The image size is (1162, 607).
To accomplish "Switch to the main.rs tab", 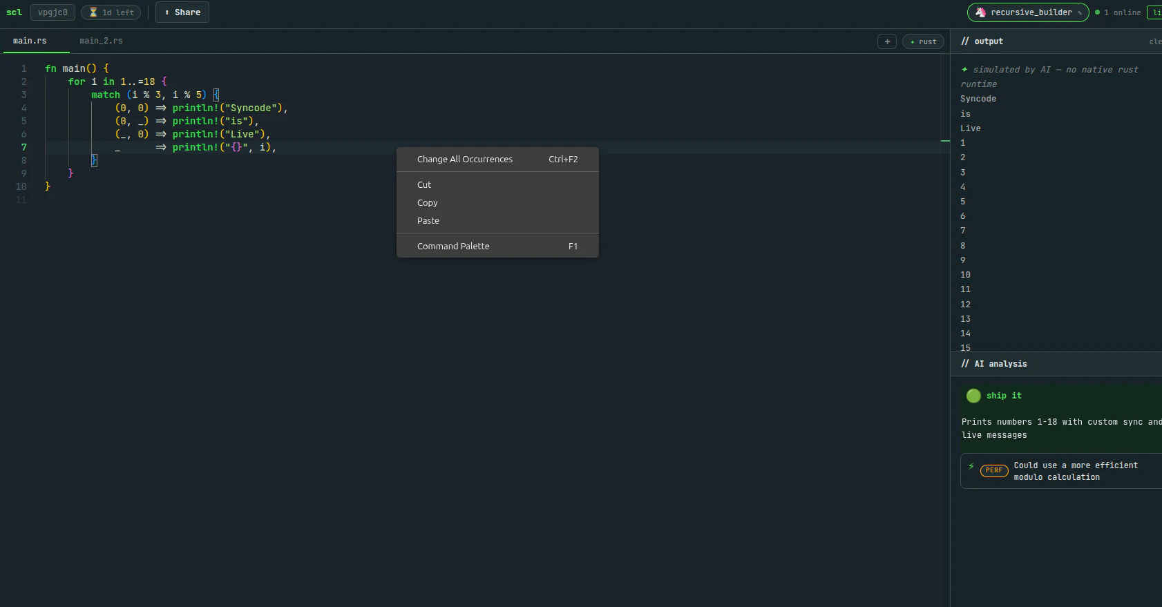I will [30, 41].
